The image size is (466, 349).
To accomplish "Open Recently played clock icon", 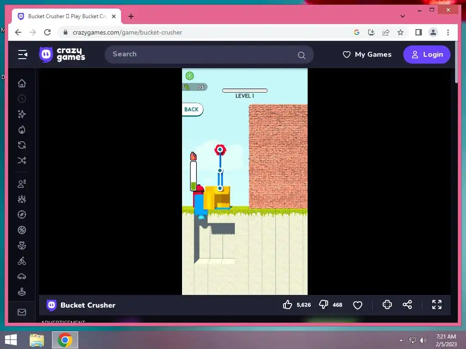I will [22, 99].
